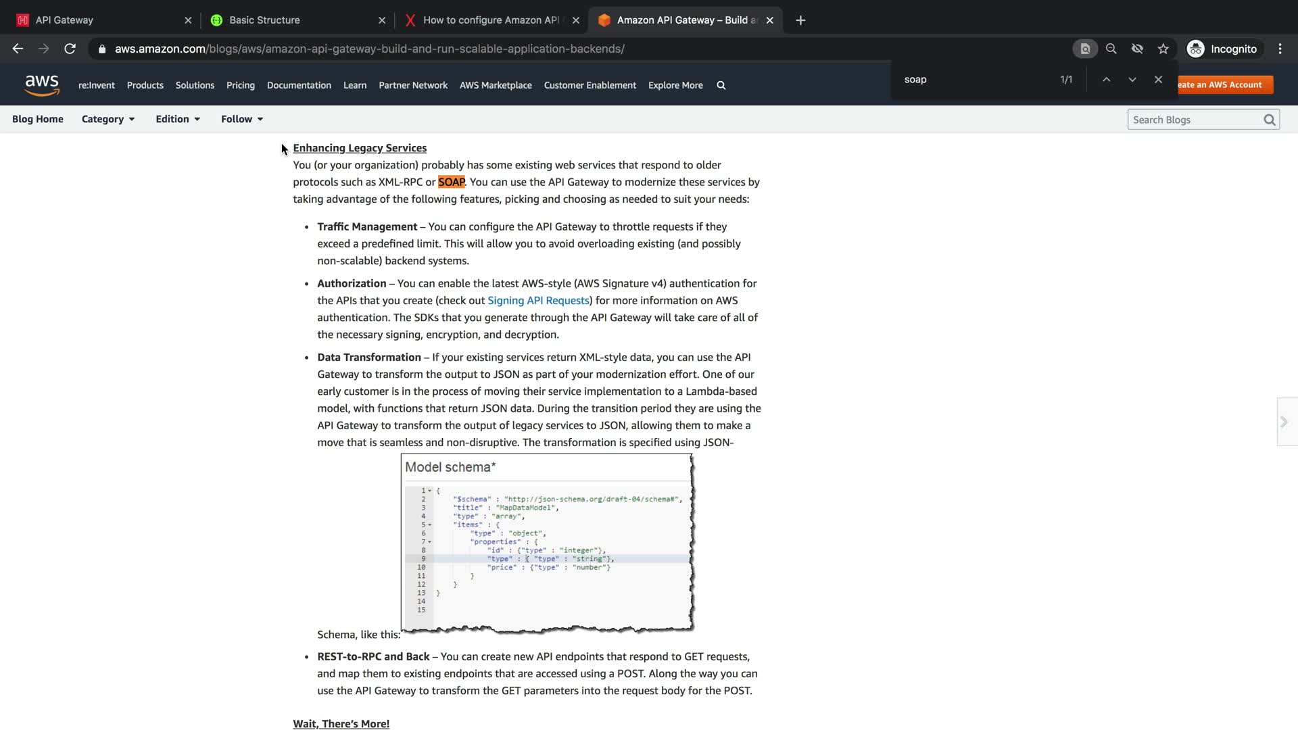Click the AWS logo
The height and width of the screenshot is (730, 1298).
(x=42, y=85)
